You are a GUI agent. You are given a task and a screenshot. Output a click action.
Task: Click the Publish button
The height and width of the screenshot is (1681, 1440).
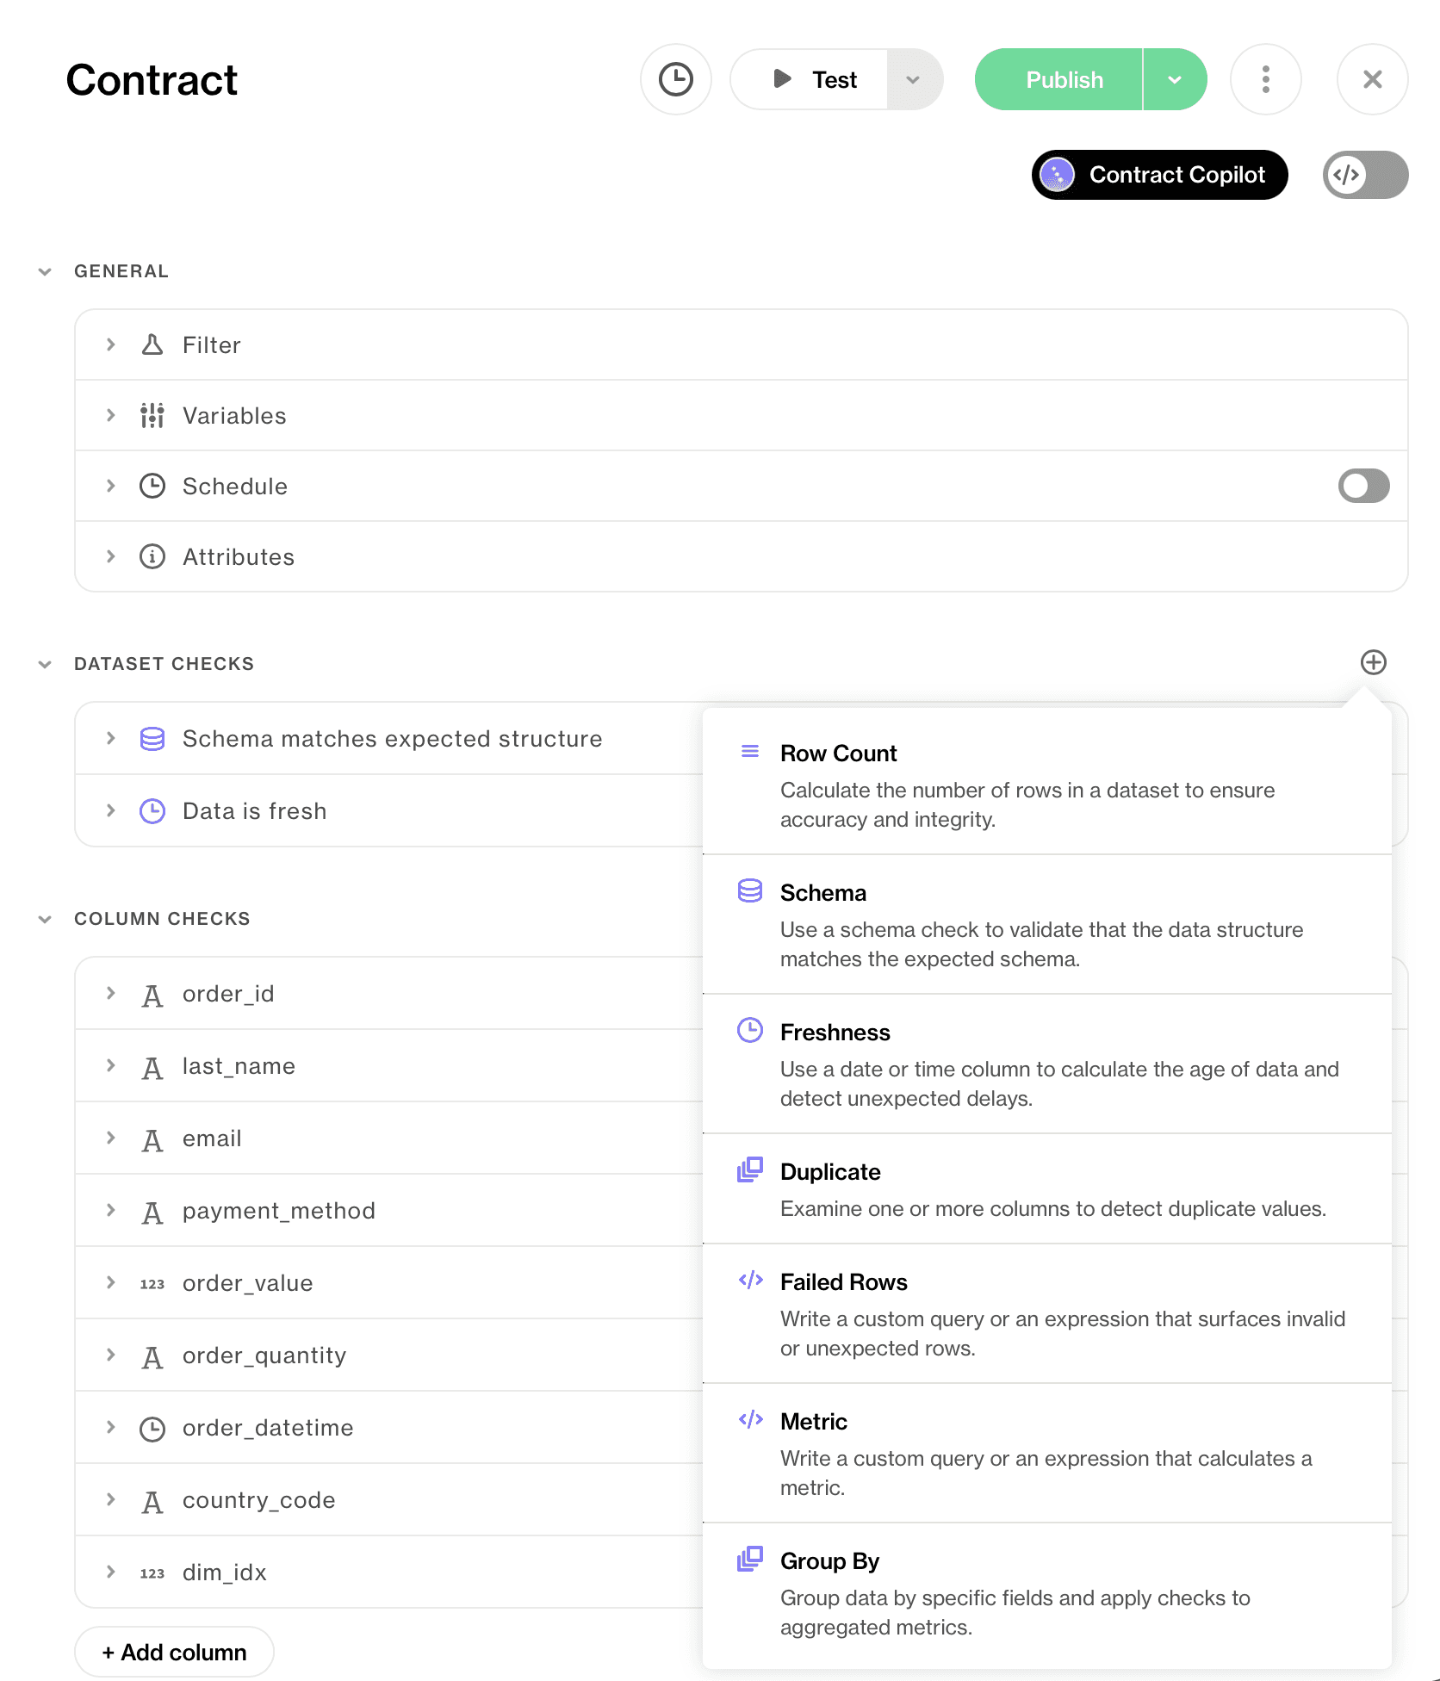[x=1058, y=79]
